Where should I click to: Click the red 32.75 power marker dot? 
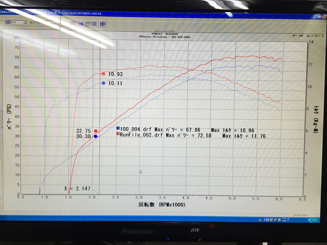click(x=95, y=131)
